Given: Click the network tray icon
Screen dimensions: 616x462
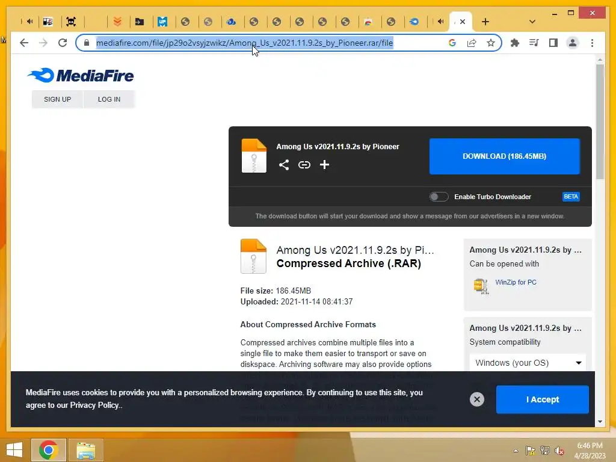Looking at the screenshot, I should (x=545, y=451).
